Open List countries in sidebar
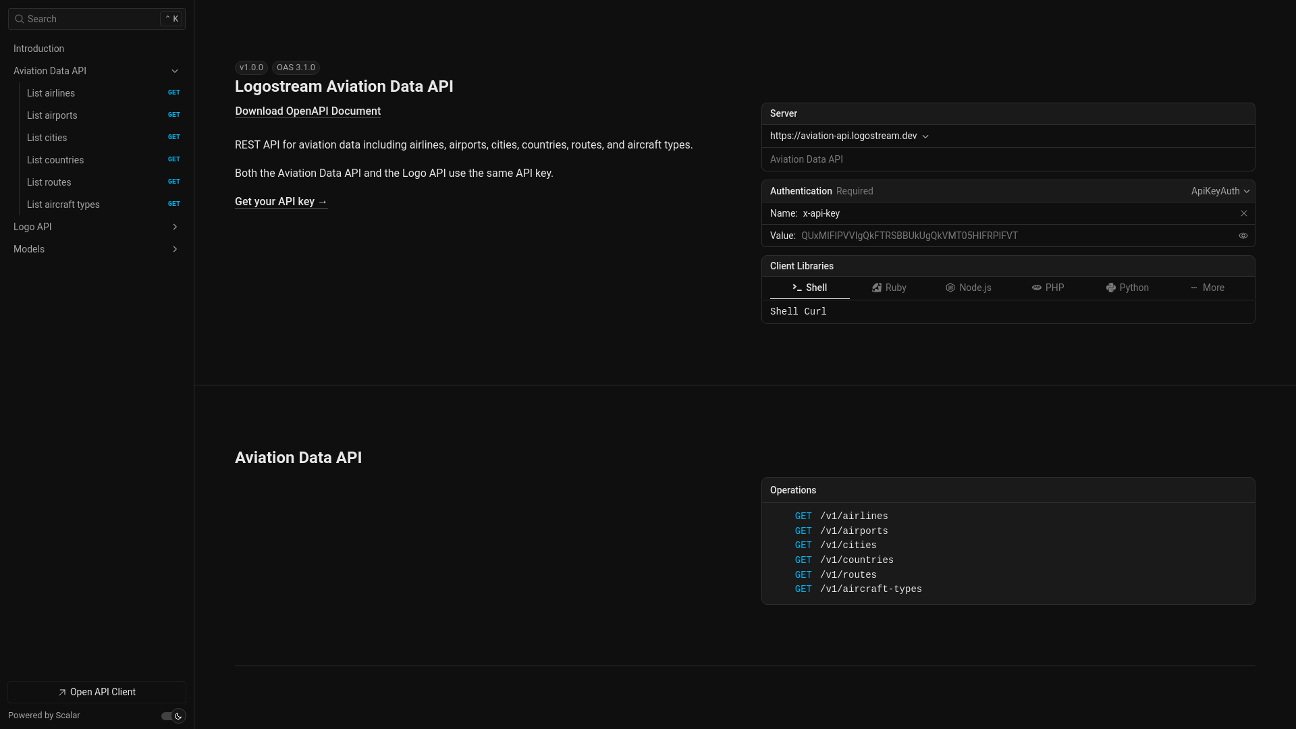Viewport: 1296px width, 729px height. click(103, 160)
